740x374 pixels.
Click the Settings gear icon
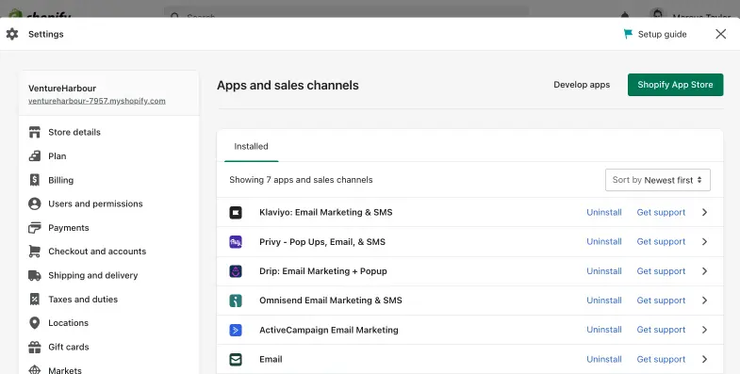point(12,34)
